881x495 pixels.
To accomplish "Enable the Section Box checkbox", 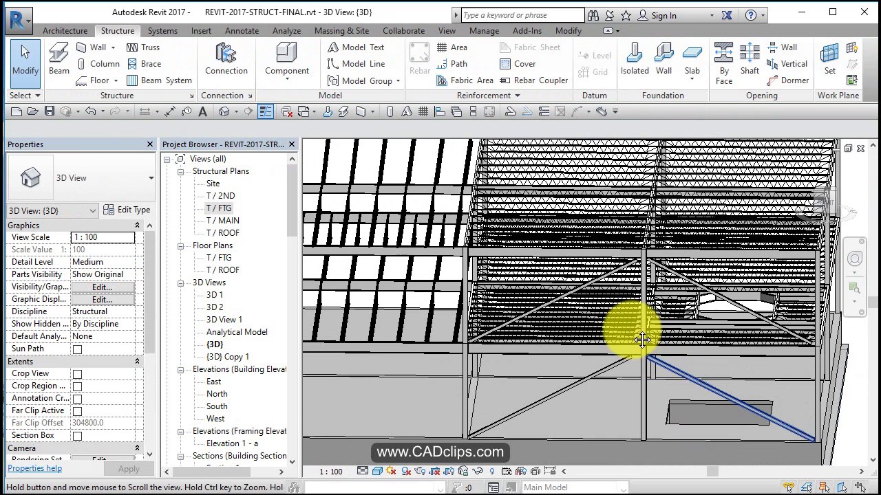I will click(77, 436).
